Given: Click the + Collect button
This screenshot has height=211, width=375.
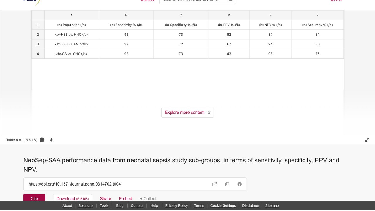Looking at the screenshot, I should [148, 198].
